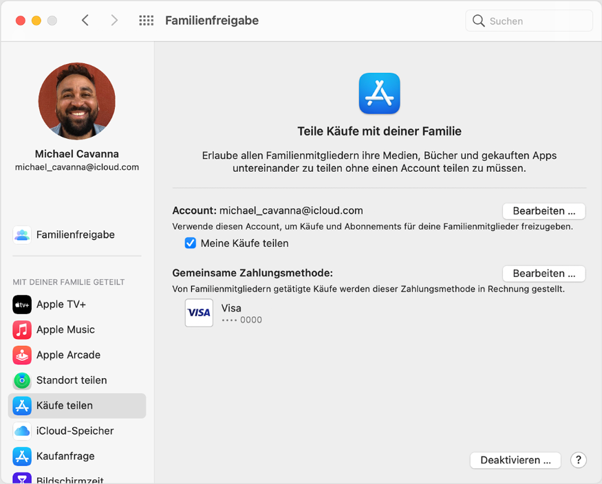This screenshot has width=602, height=484.
Task: Click the Deaktivieren button
Action: tap(515, 460)
